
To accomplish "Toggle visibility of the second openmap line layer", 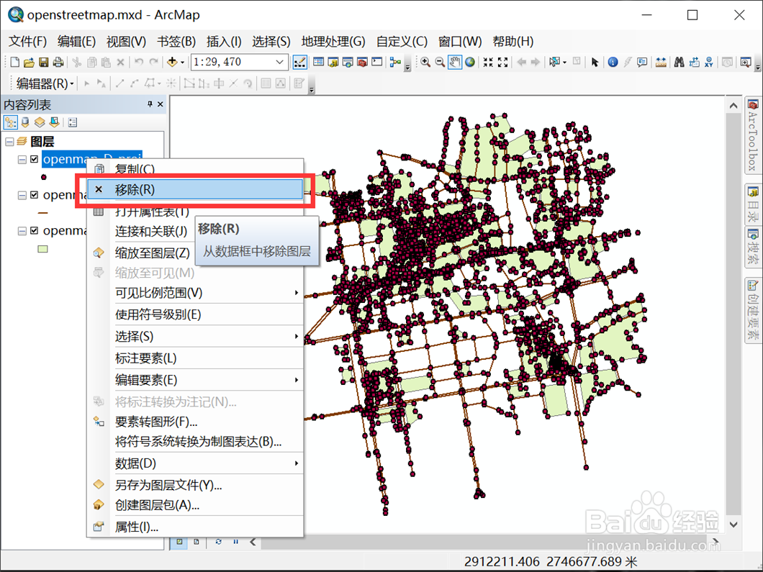I will click(x=34, y=194).
